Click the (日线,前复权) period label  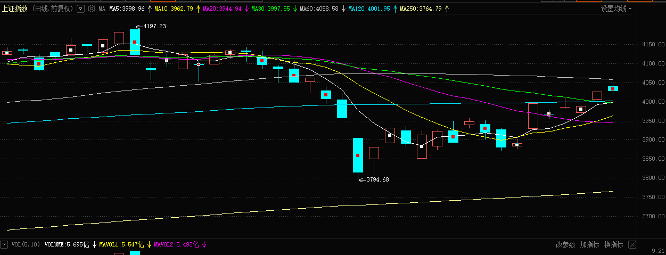coord(53,9)
